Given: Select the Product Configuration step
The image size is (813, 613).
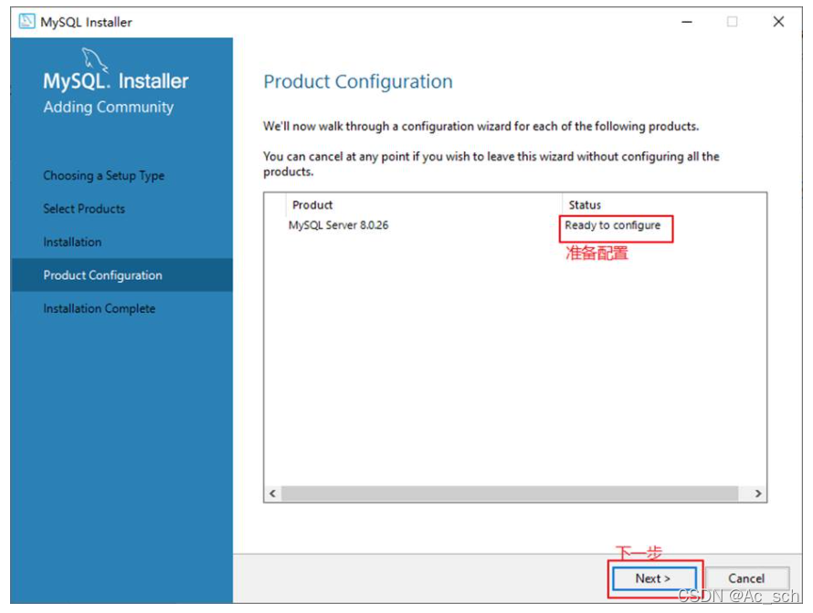Looking at the screenshot, I should [121, 275].
